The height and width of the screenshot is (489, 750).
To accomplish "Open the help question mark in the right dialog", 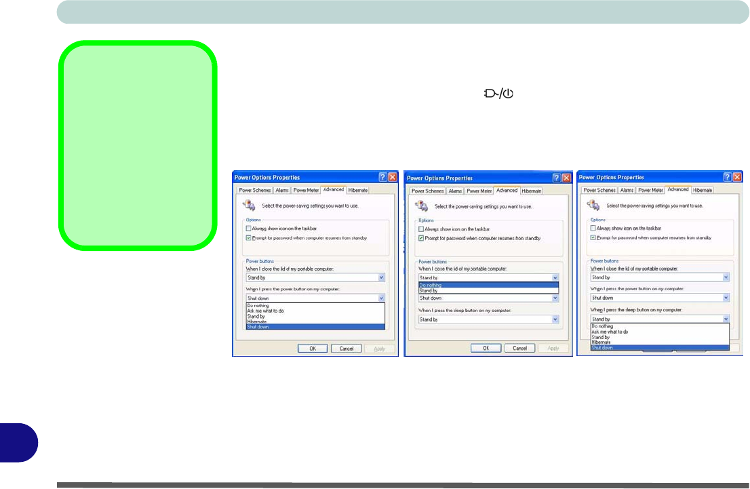I will [727, 177].
